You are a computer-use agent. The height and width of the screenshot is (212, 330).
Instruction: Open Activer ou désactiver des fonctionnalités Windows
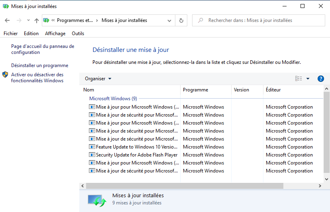tap(37, 77)
